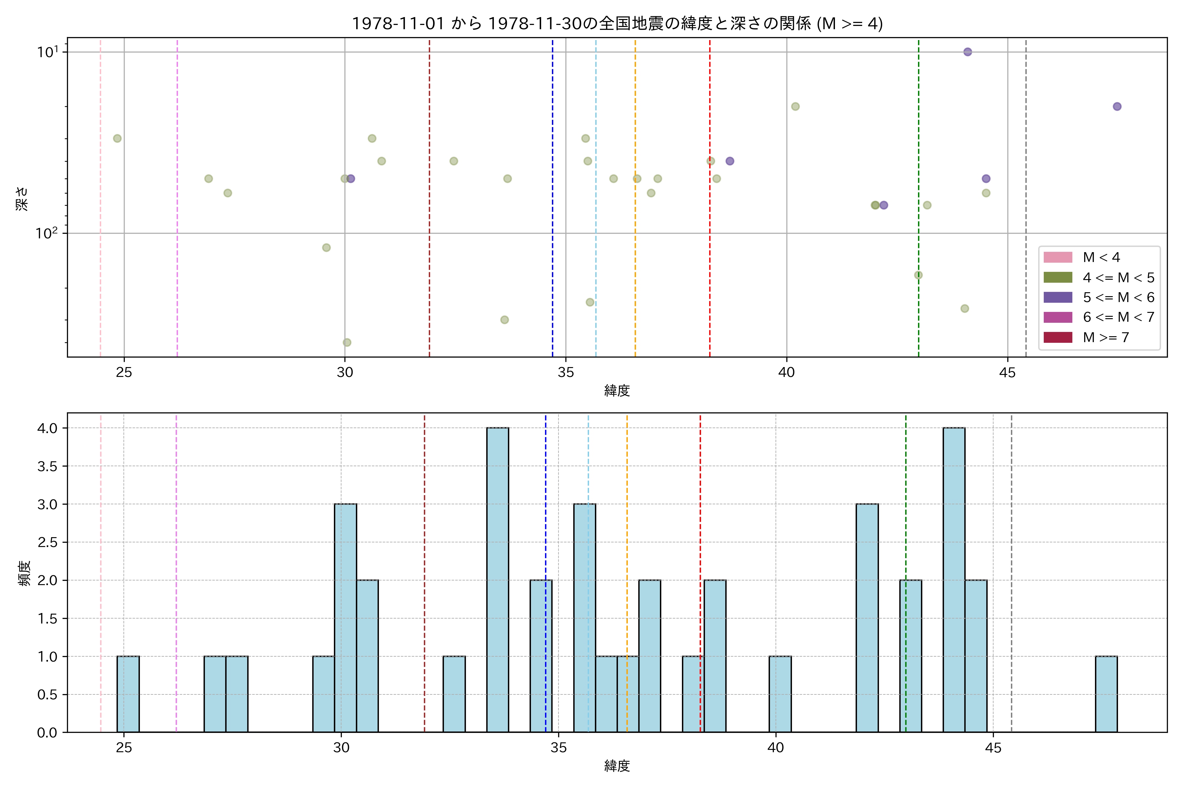Click the 頻度 y-axis label

(24, 573)
